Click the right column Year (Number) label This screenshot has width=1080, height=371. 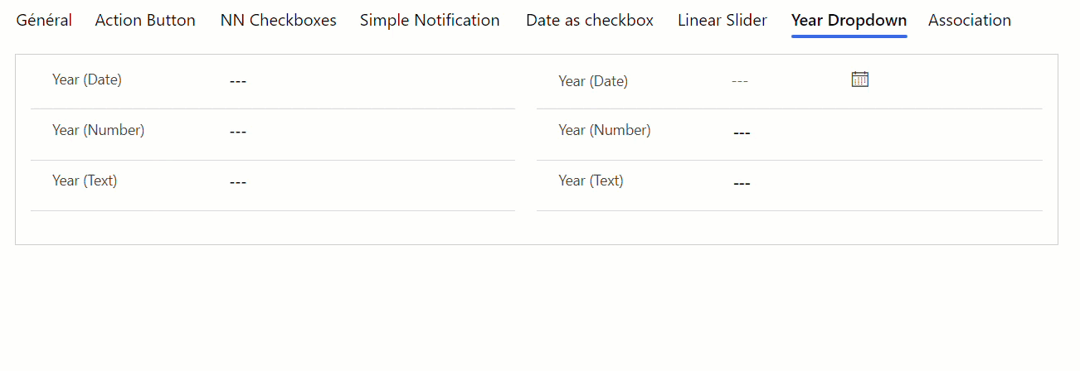[605, 130]
